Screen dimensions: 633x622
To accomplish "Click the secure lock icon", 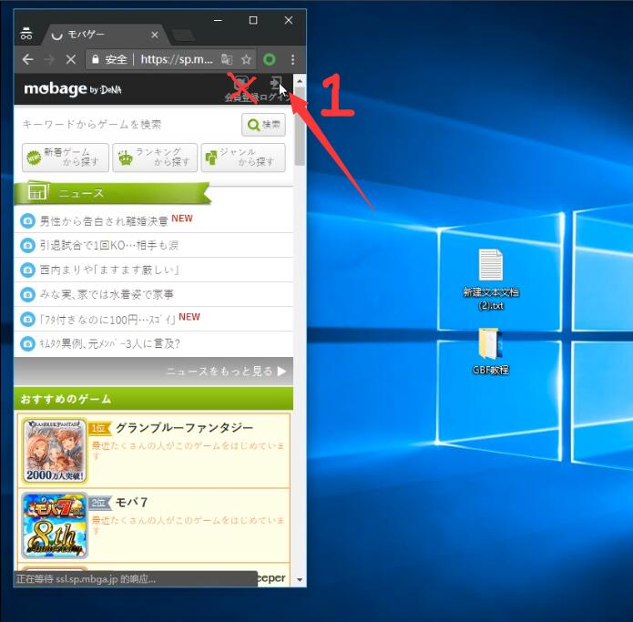I will pos(96,60).
